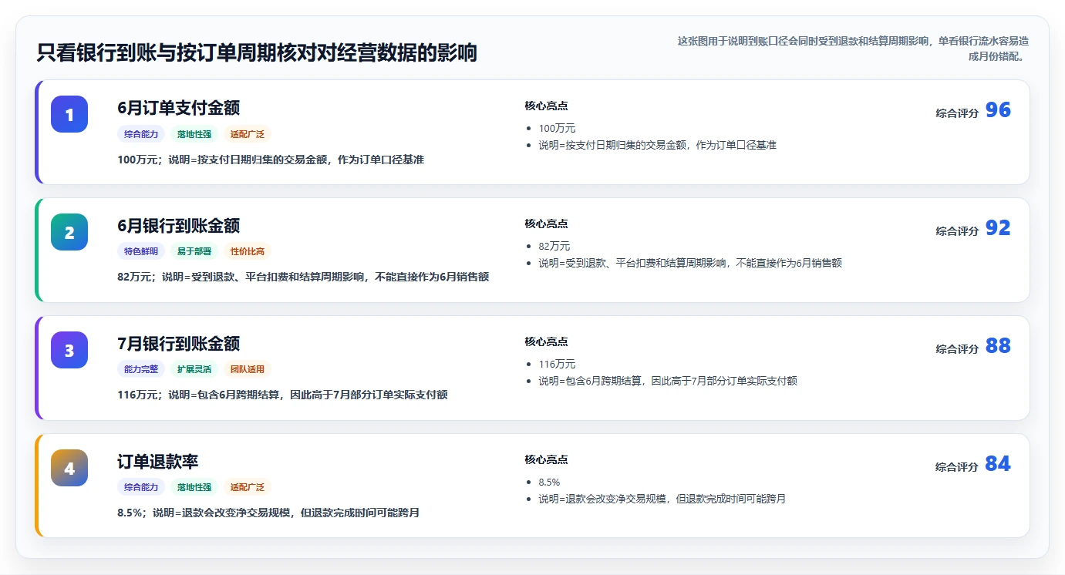This screenshot has height=575, width=1065.
Task: Open the card title 6月订单支付金额
Action: pos(179,108)
